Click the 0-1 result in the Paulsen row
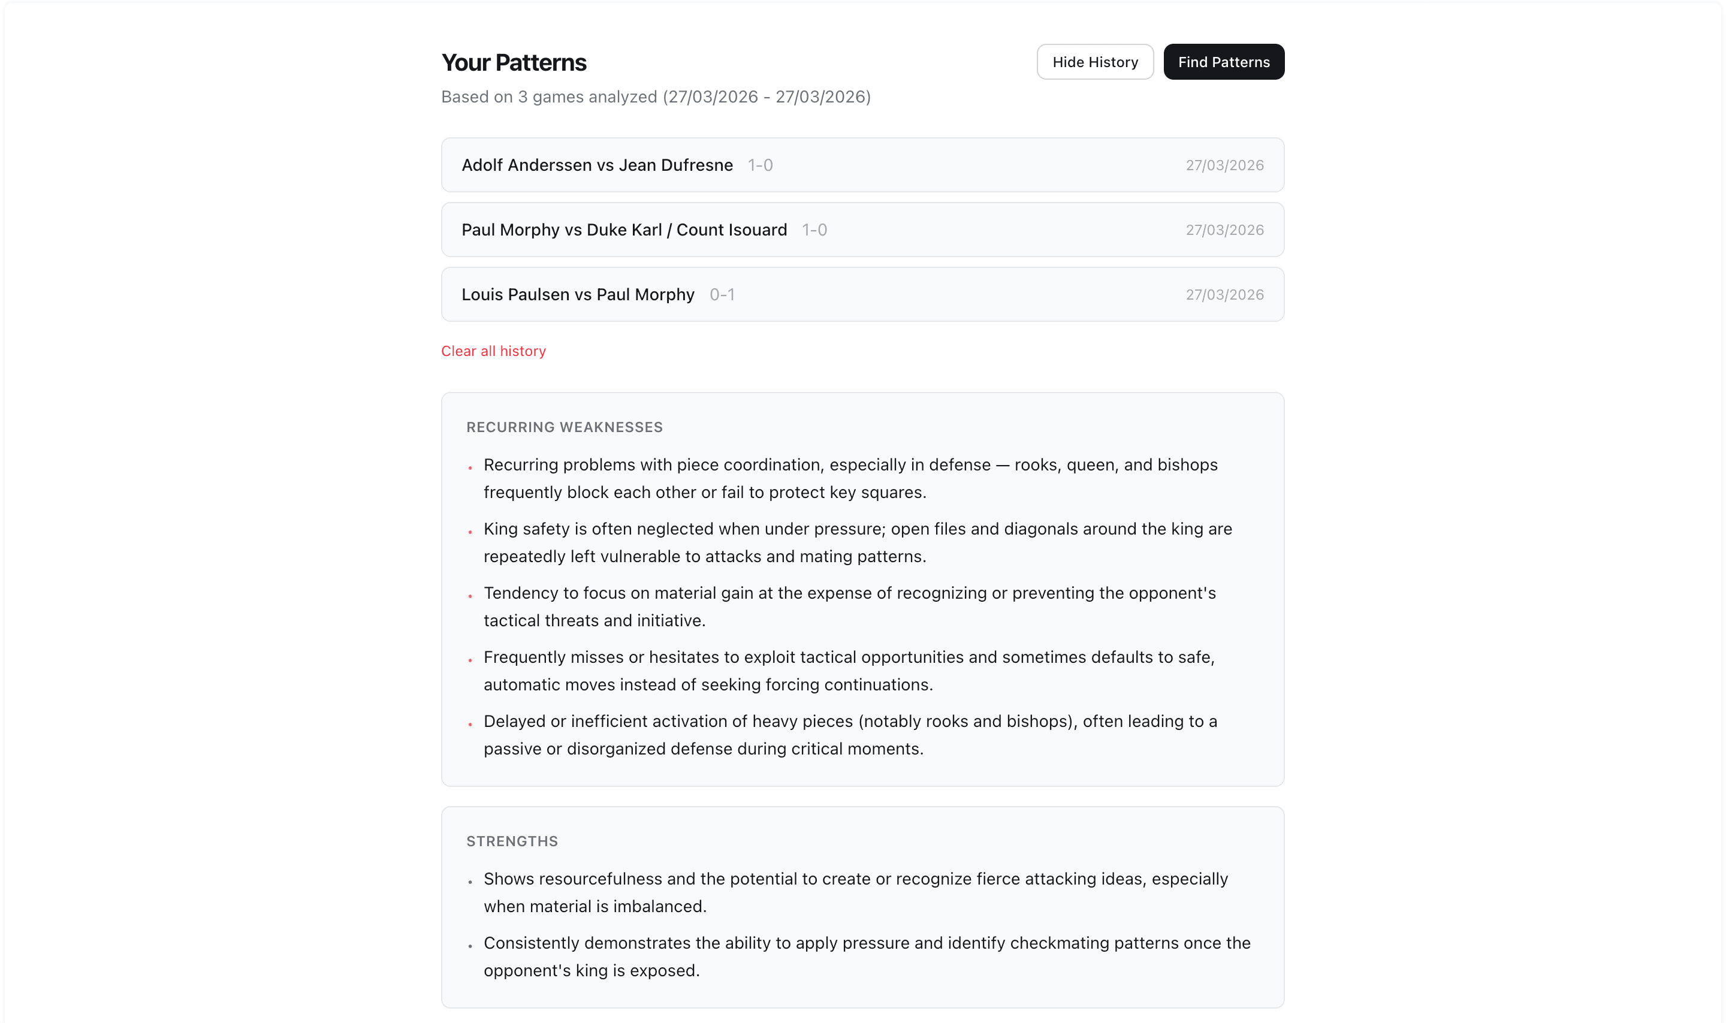 (722, 295)
